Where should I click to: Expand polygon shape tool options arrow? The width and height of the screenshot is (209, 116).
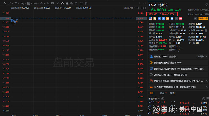(19, 3)
